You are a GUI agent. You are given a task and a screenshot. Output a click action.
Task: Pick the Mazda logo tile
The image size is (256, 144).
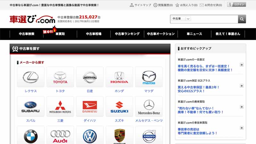click(x=149, y=77)
